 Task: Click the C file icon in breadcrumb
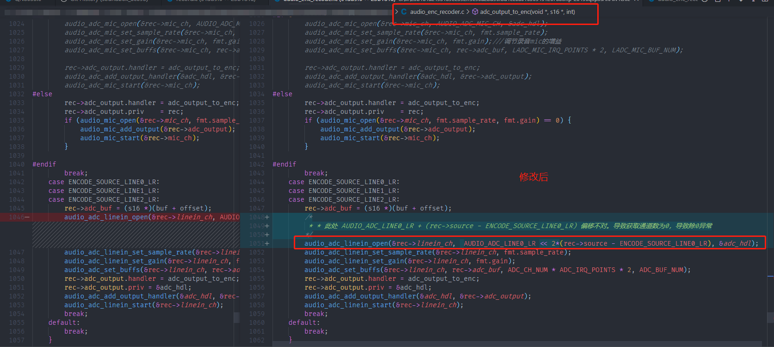click(404, 12)
